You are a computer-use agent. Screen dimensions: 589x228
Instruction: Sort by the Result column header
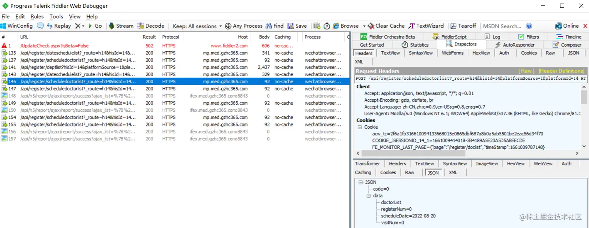coord(149,37)
